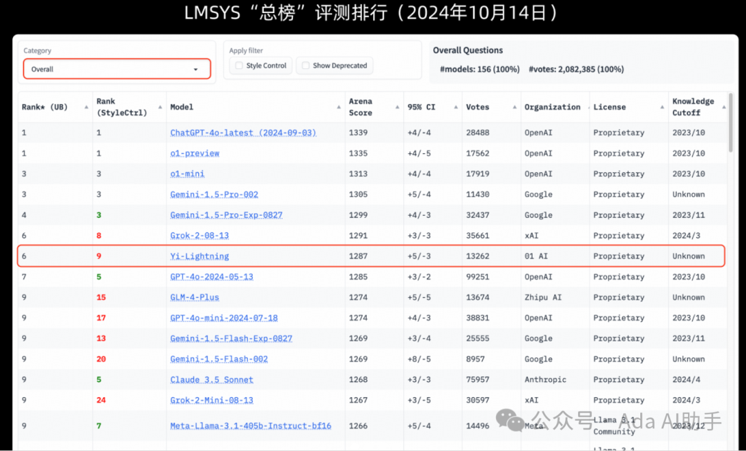Sort by 95% CI column arrow
Viewport: 746px width, 451px height.
[x=456, y=108]
